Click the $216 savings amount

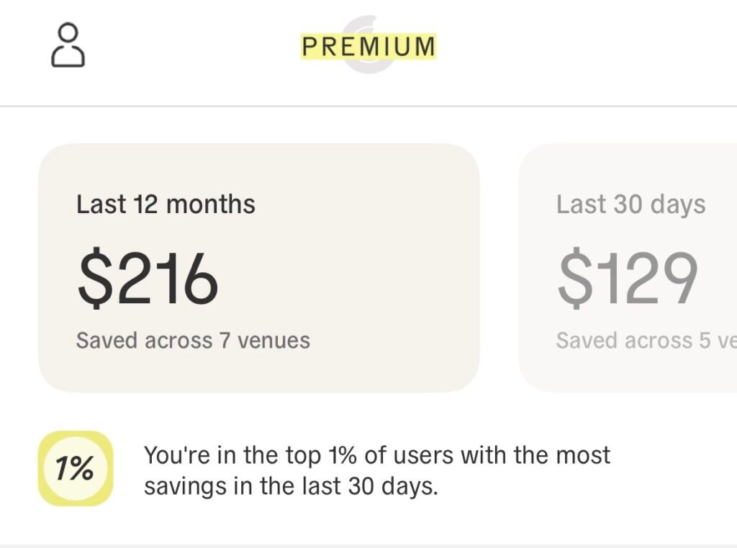[148, 279]
